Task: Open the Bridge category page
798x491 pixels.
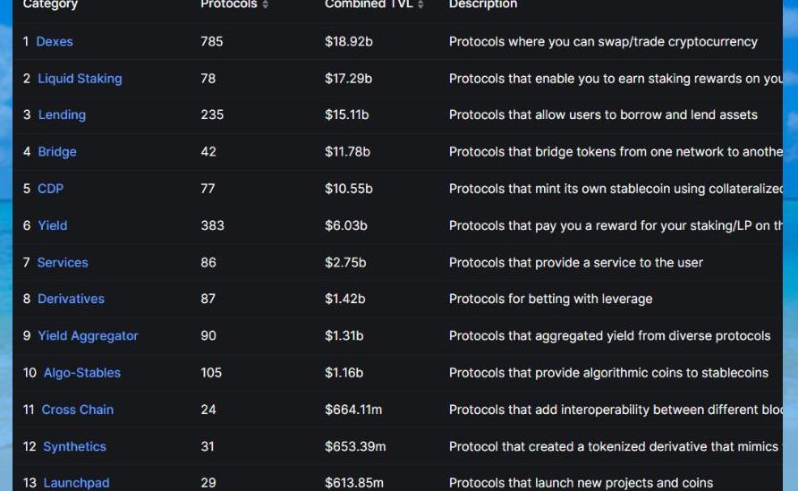Action: pos(57,152)
